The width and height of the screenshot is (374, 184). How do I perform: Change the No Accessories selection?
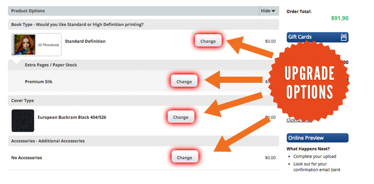click(x=184, y=158)
